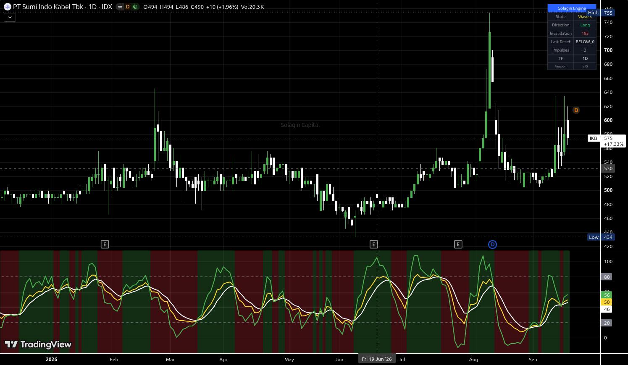Click the IKBI 575 last price label
The image size is (628, 365).
pos(607,141)
